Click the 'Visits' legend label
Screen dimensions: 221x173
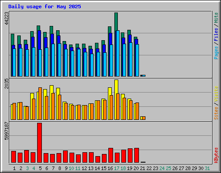(x=216, y=94)
